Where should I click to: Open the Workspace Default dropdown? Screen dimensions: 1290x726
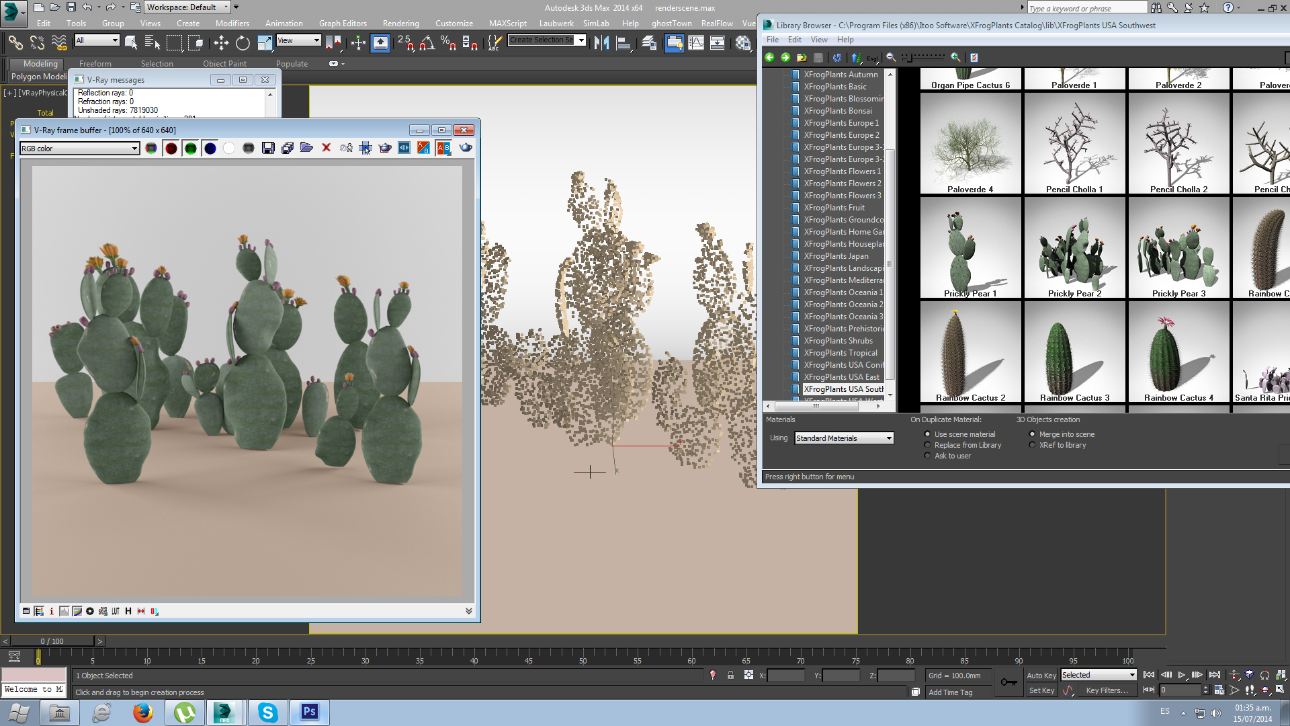pos(187,7)
